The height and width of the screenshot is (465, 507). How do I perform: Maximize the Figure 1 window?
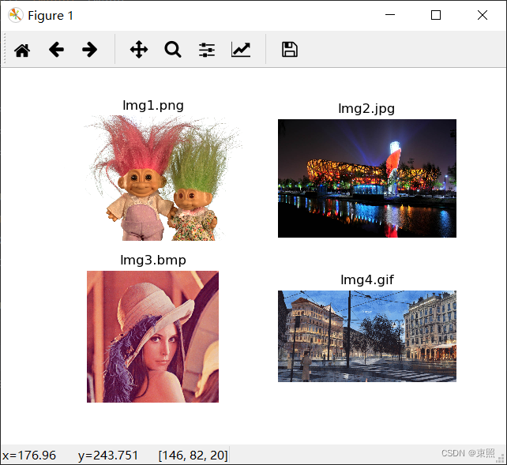point(436,15)
